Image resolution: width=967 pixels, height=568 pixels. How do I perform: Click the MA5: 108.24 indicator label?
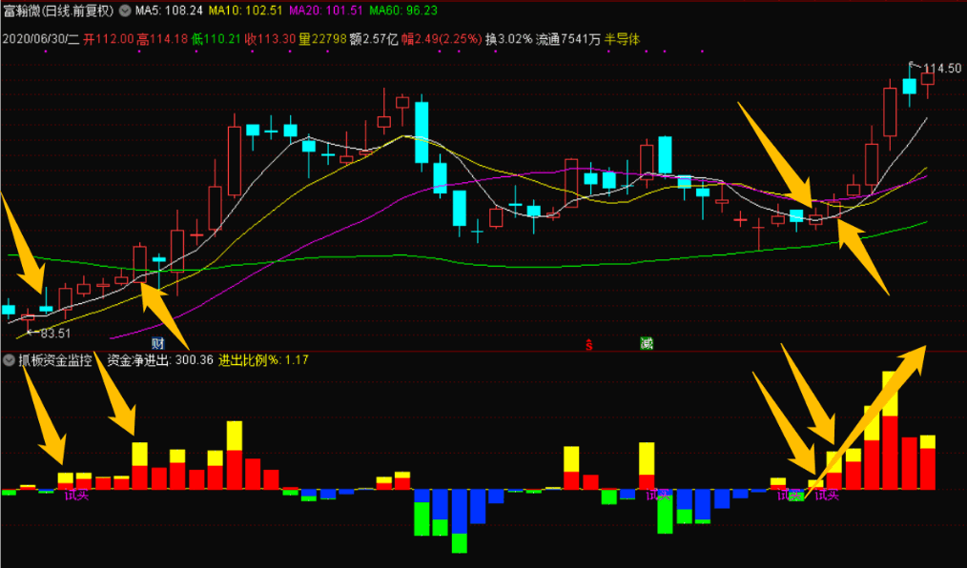pyautogui.click(x=169, y=10)
